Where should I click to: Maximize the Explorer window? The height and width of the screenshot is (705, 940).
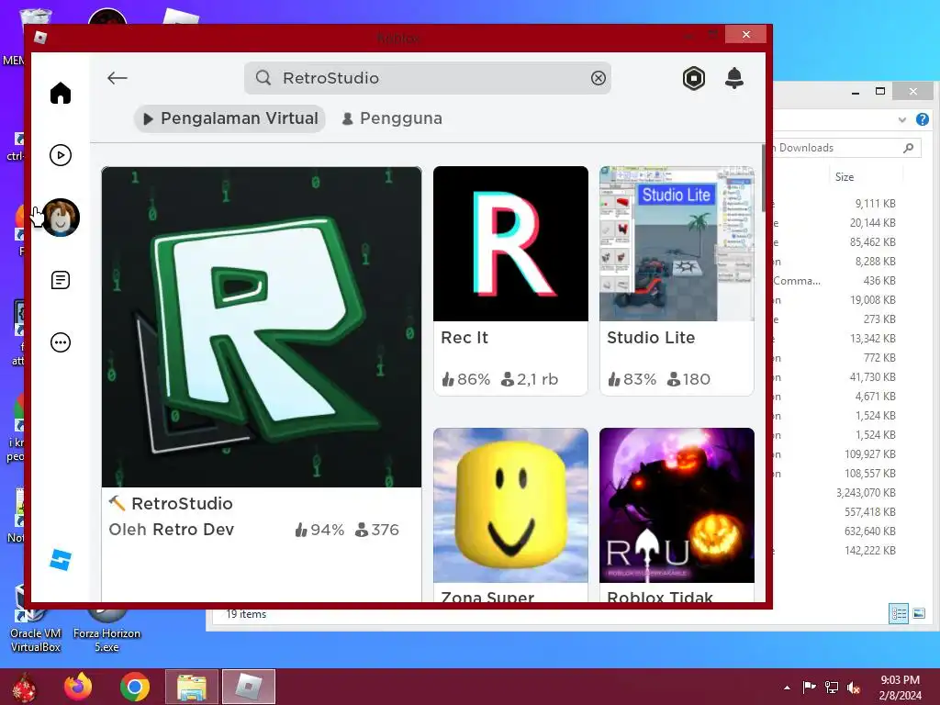point(880,91)
